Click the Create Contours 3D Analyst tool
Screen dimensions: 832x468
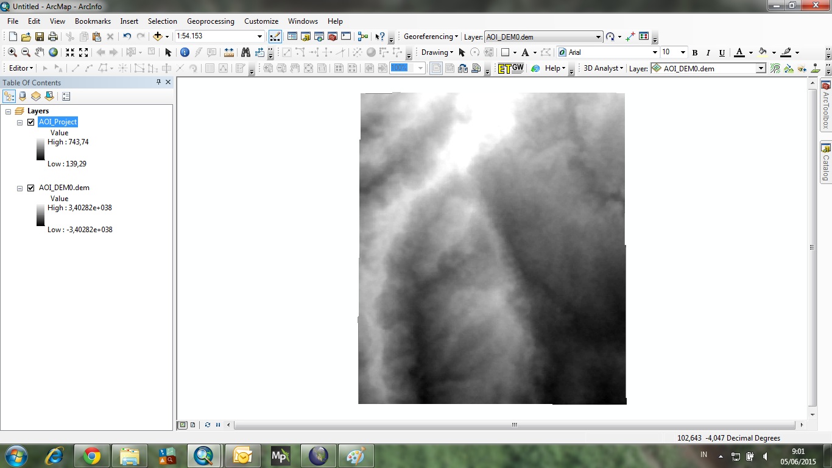(775, 68)
